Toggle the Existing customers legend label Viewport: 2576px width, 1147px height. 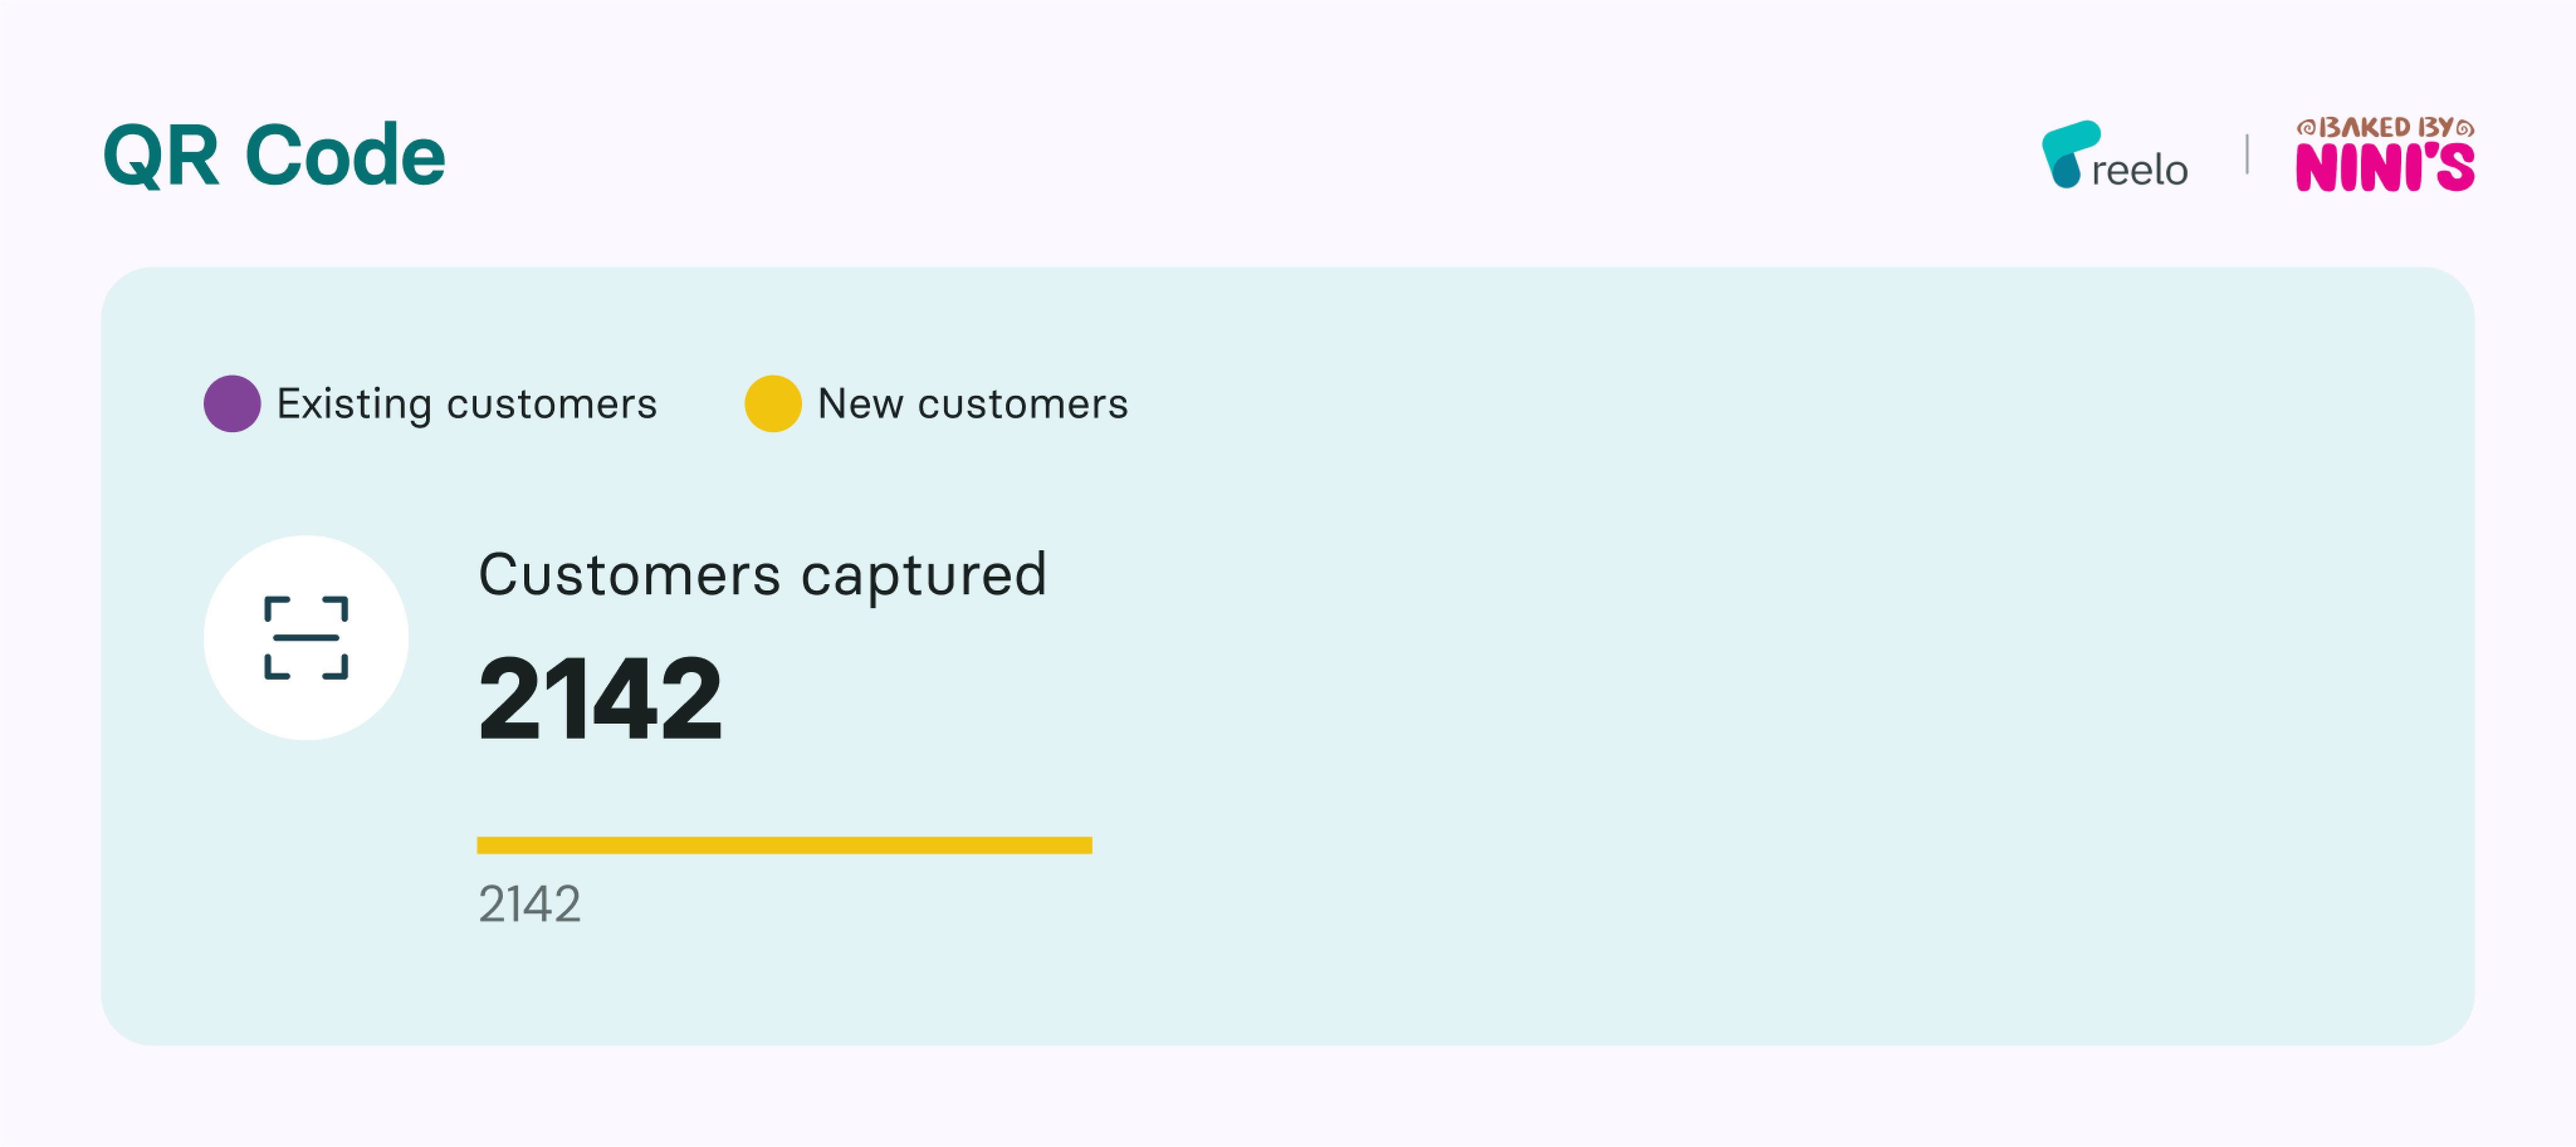[467, 404]
